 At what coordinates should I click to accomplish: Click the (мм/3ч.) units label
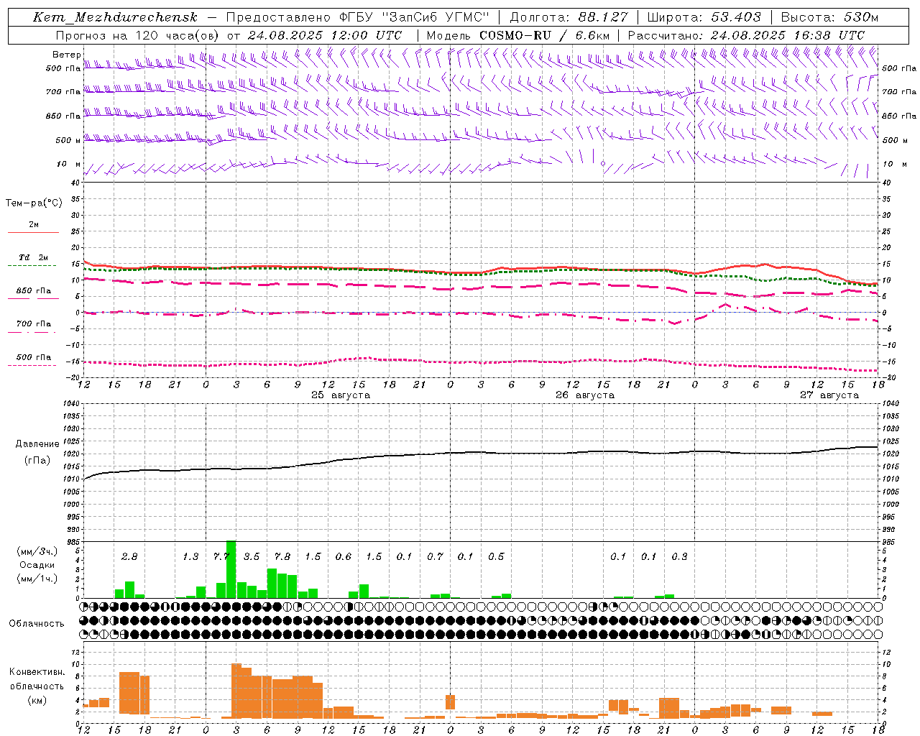point(37,552)
